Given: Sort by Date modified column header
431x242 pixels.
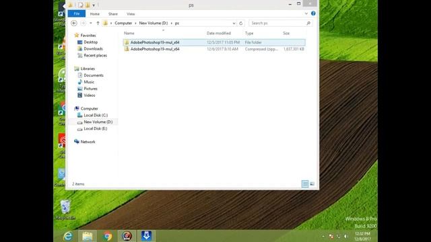Looking at the screenshot, I should [218, 33].
